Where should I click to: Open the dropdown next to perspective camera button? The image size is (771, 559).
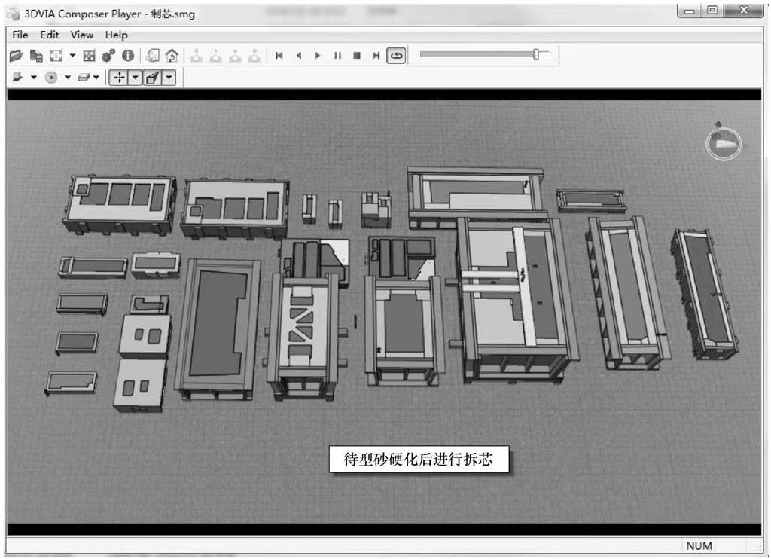[169, 77]
